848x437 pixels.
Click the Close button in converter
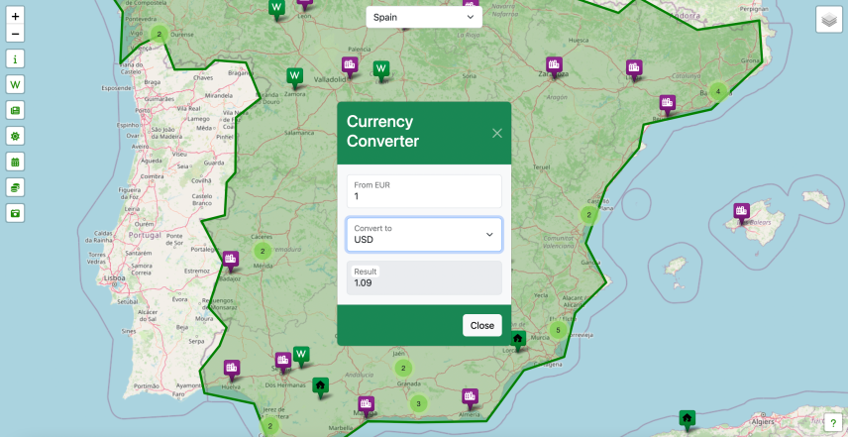pyautogui.click(x=481, y=325)
